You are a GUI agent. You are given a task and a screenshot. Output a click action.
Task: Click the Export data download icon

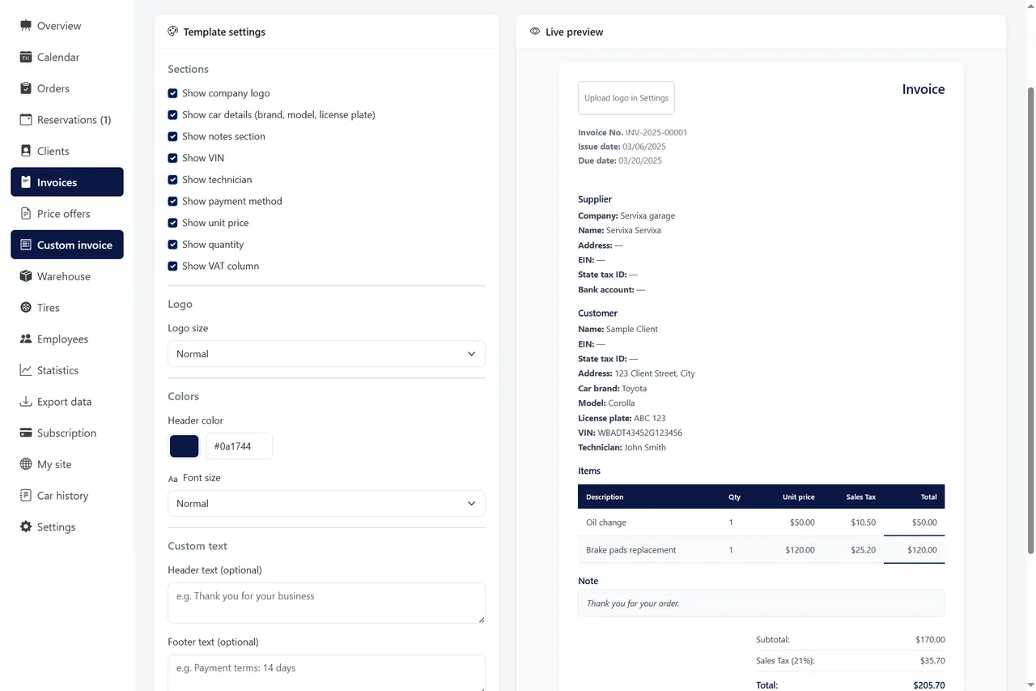click(x=26, y=402)
